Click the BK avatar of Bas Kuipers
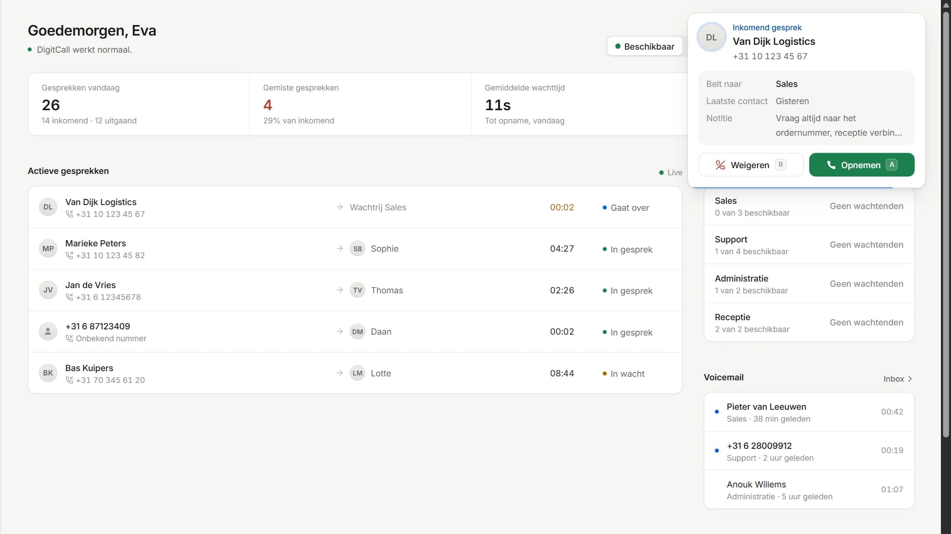The height and width of the screenshot is (534, 951). coord(48,373)
